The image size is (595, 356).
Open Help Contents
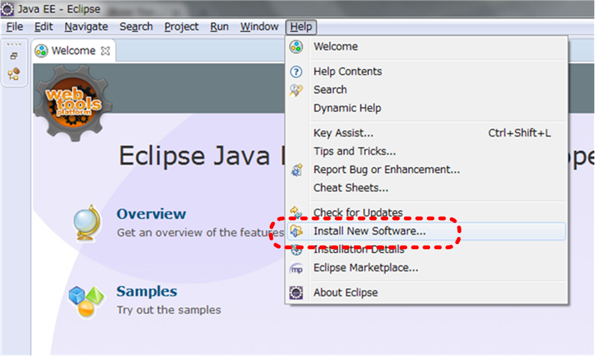(x=426, y=72)
